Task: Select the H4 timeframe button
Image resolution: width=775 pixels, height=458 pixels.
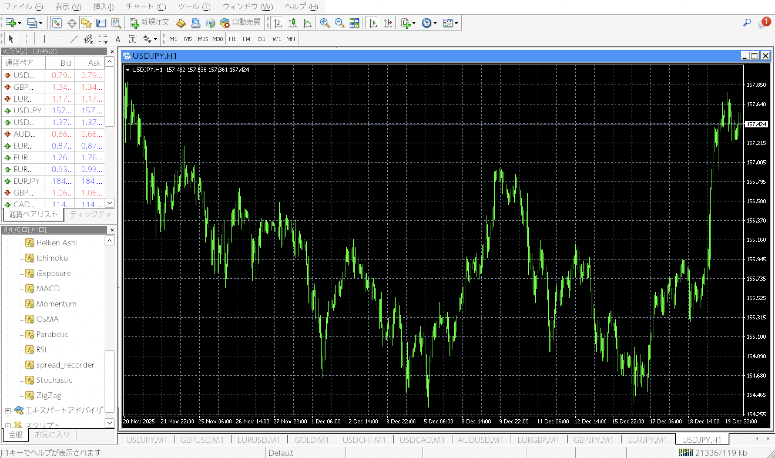Action: tap(246, 39)
